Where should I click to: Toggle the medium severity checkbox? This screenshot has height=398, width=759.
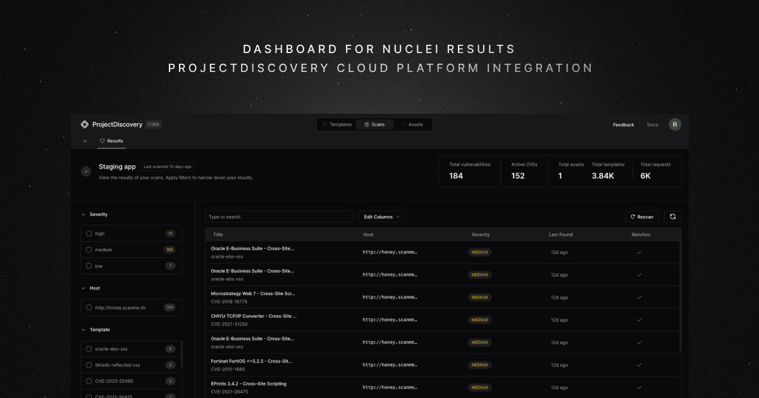tap(89, 250)
